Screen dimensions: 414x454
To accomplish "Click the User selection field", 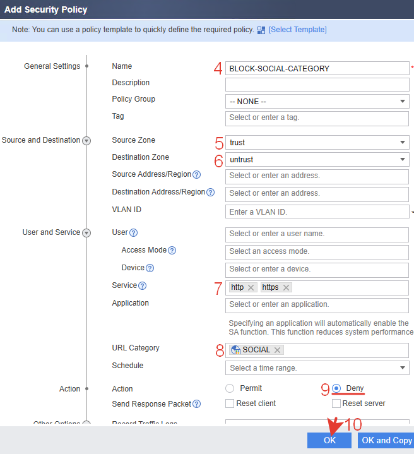I will pos(317,235).
